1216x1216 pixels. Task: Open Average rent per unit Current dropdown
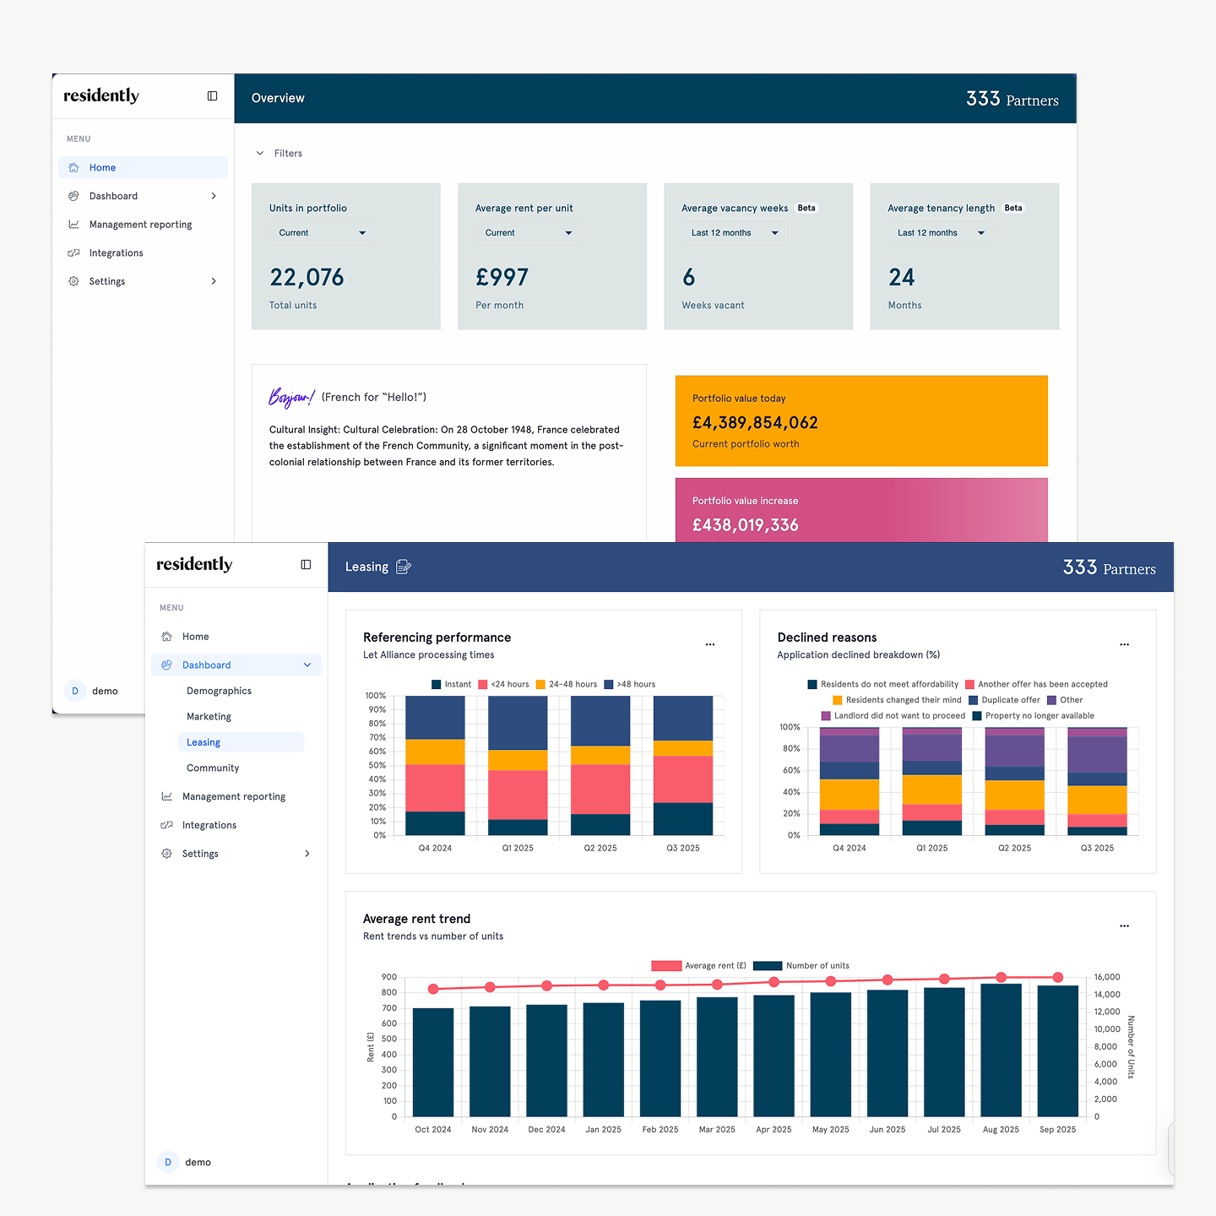pyautogui.click(x=529, y=233)
